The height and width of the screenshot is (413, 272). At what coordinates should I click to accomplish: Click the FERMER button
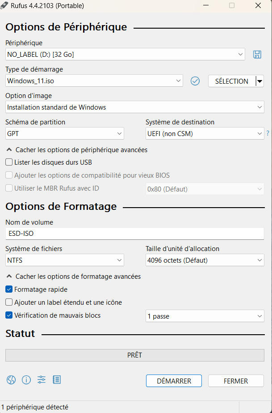[x=236, y=381]
